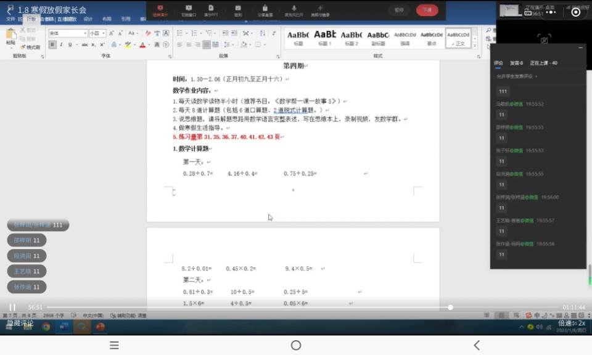
Task: Toggle Italic formatting
Action: (61, 44)
